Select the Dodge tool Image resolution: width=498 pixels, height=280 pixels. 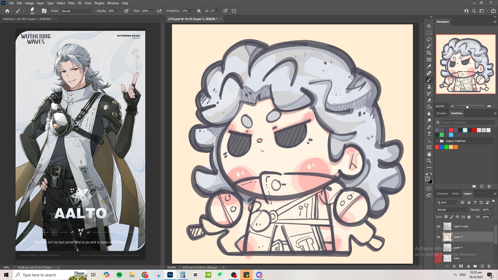click(429, 121)
